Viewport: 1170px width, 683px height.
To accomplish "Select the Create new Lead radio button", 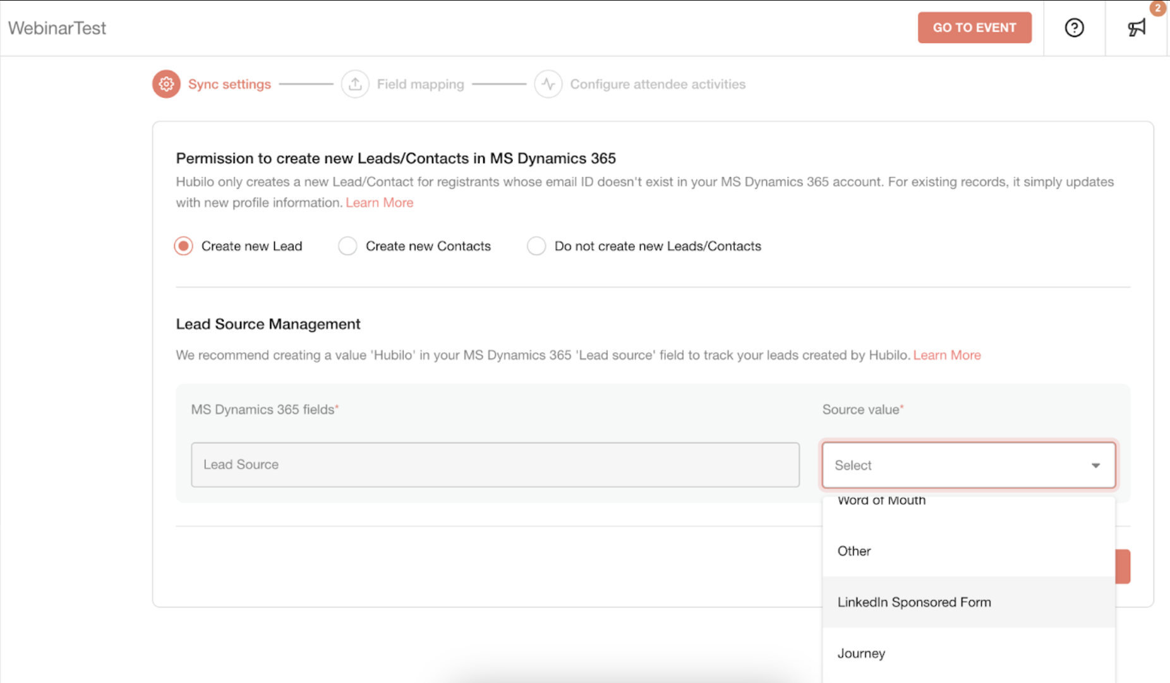I will point(184,246).
